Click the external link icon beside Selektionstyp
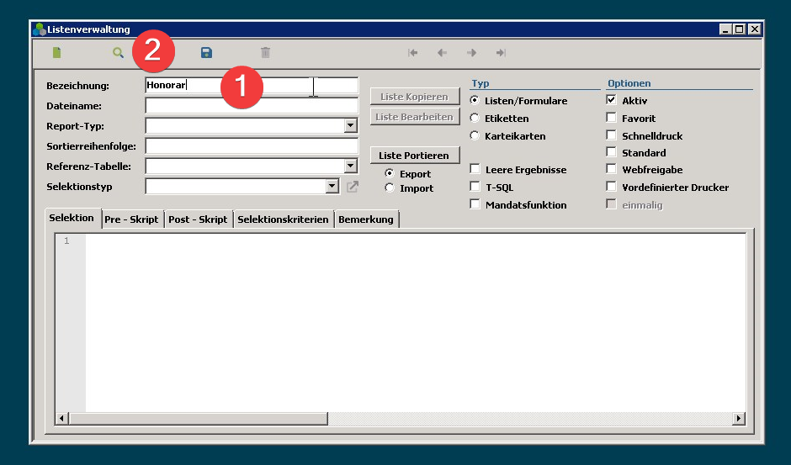 click(353, 187)
